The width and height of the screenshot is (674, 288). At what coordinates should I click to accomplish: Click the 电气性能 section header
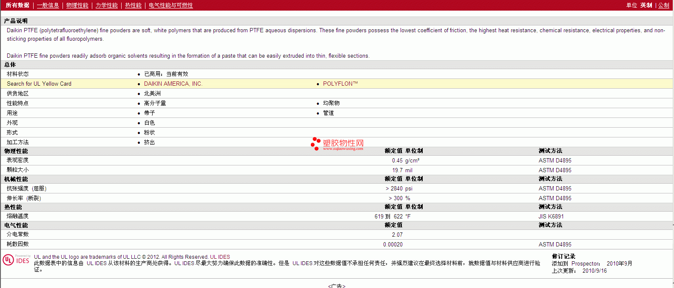(16, 225)
